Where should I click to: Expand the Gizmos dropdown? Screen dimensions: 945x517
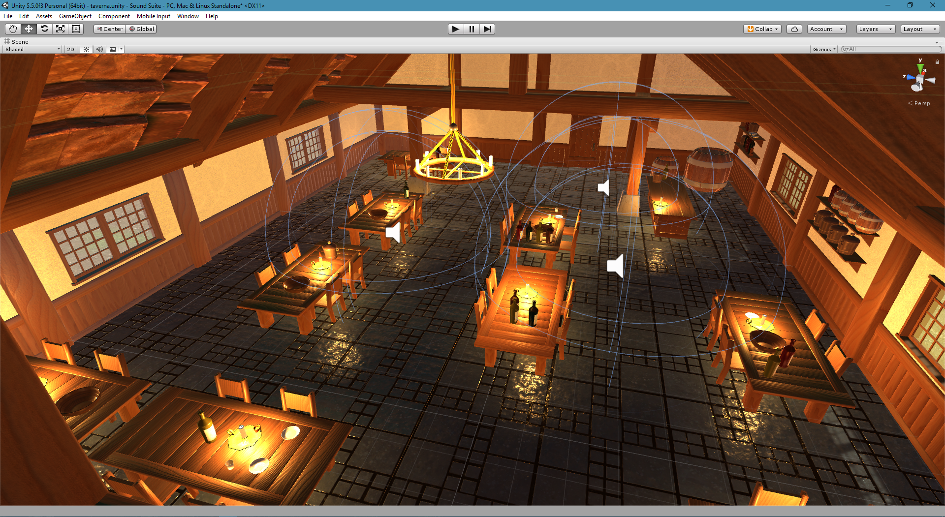coord(824,49)
